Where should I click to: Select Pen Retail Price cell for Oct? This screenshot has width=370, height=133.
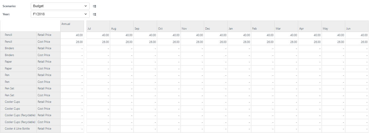pos(169,75)
